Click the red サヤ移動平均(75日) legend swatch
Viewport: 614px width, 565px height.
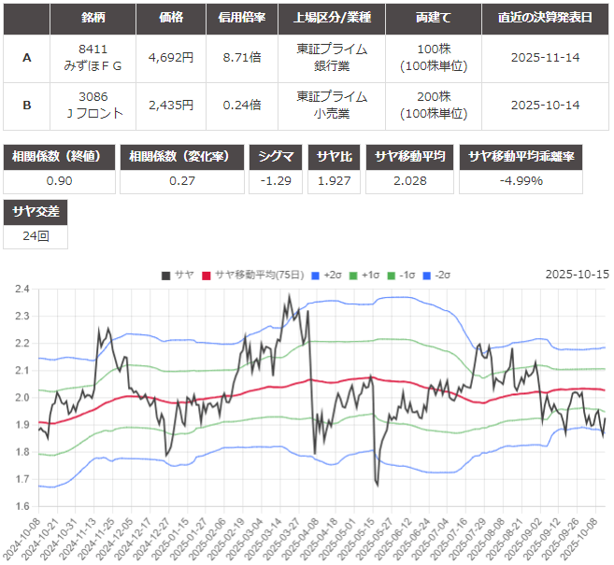coord(207,274)
